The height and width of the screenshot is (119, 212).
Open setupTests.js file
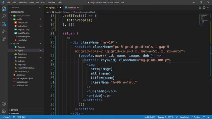click(x=24, y=71)
